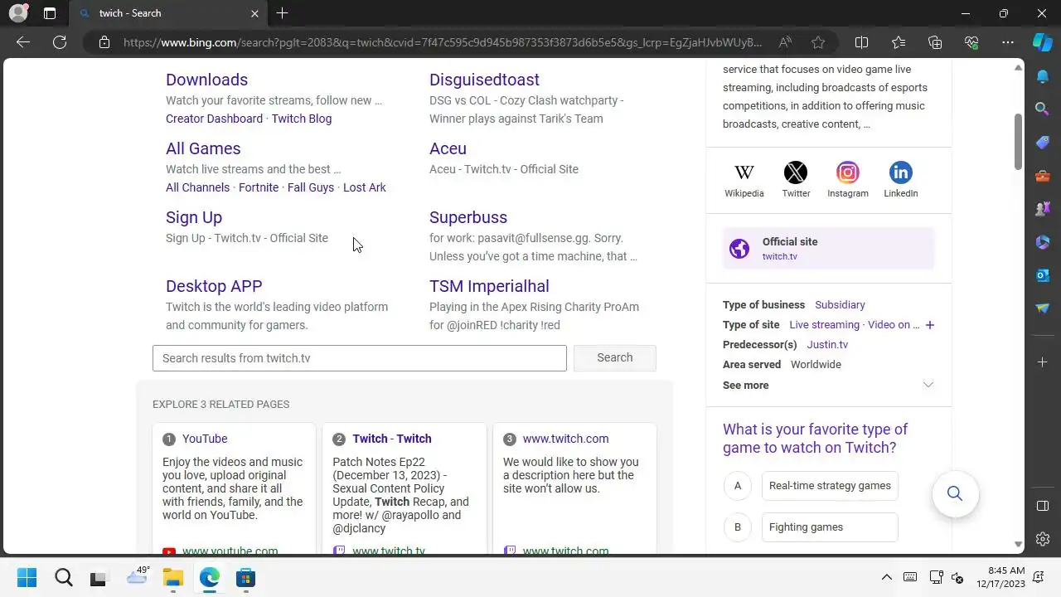Open Twitch Blog link
Viewport: 1061px width, 597px height.
pos(302,119)
